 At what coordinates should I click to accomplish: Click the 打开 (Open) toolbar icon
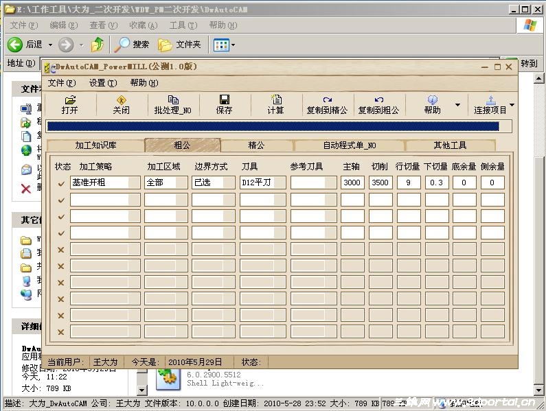(70, 100)
